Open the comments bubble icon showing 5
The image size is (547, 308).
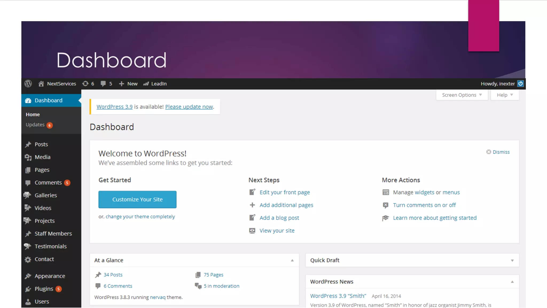coord(103,84)
